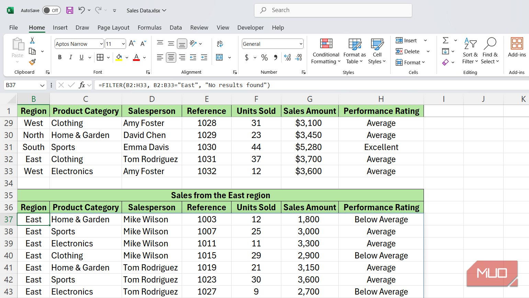This screenshot has height=298, width=529.
Task: Open the Aptos Narrow font dropdown
Action: tap(101, 44)
